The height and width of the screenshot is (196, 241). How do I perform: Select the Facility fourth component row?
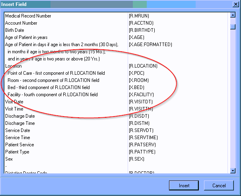coord(52,95)
